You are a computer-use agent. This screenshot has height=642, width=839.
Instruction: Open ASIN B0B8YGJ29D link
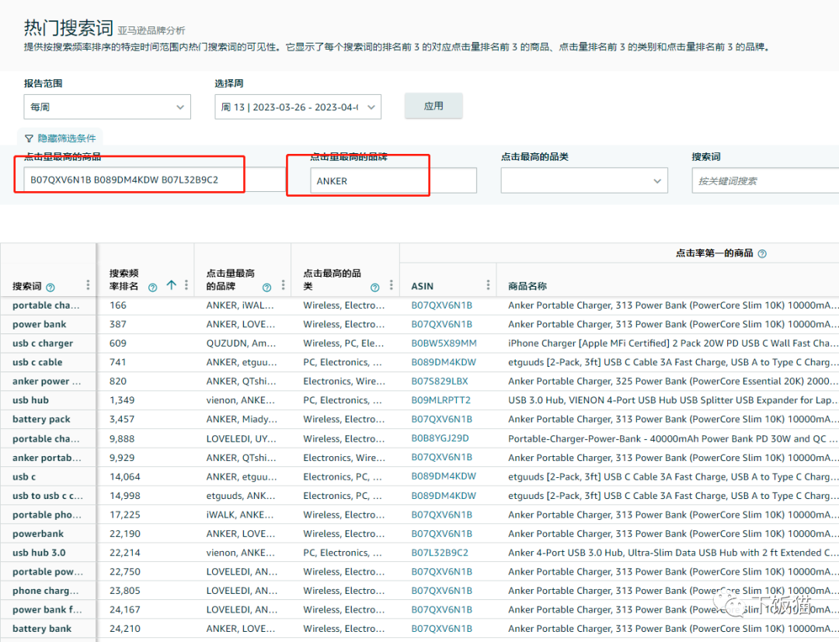(440, 438)
